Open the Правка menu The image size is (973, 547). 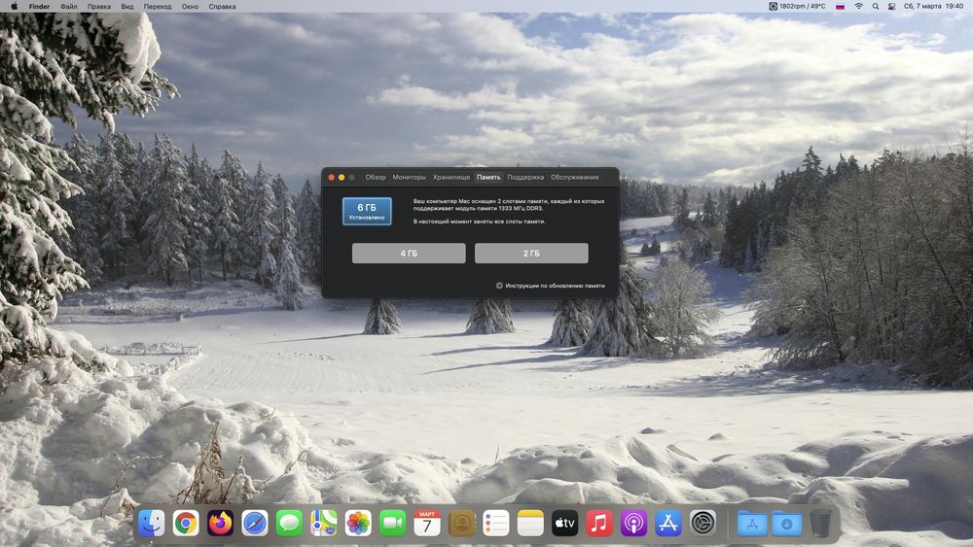(98, 6)
